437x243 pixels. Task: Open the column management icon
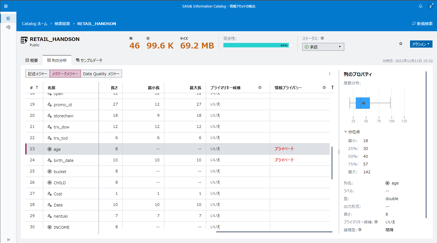tap(333, 88)
